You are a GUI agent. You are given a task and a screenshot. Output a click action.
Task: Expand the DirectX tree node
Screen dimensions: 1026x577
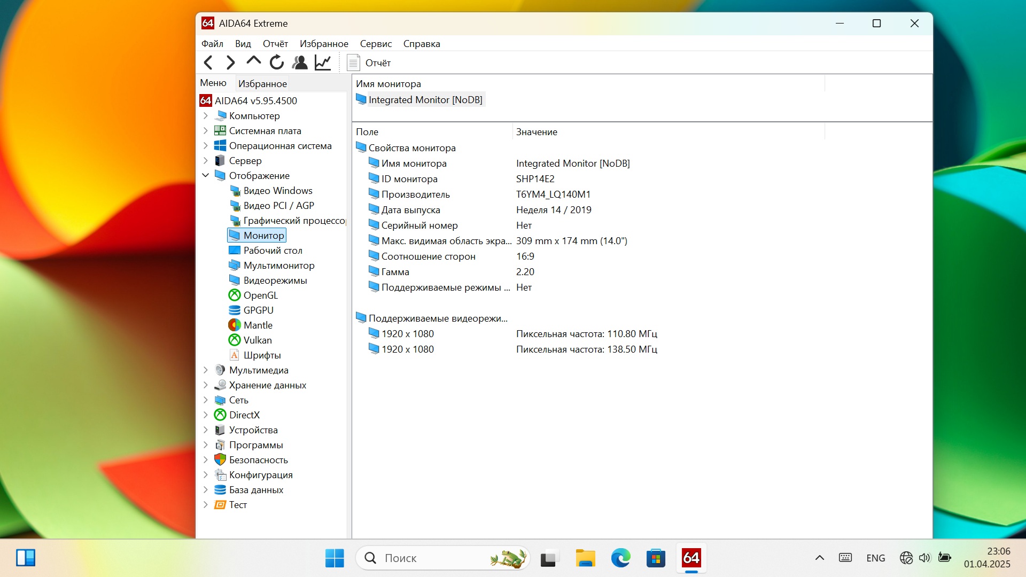pyautogui.click(x=206, y=415)
